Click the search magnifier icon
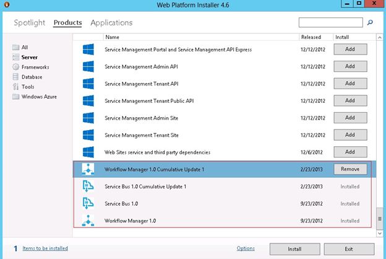This screenshot has width=386, height=259. pyautogui.click(x=370, y=22)
